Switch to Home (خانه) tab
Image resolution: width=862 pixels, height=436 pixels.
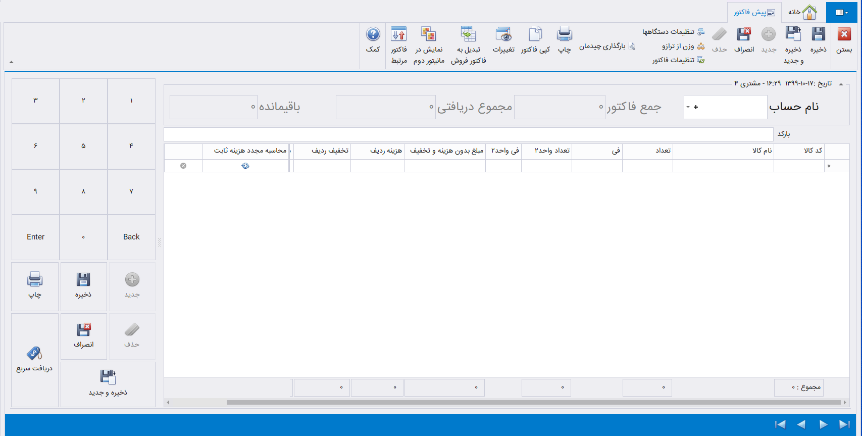(803, 12)
